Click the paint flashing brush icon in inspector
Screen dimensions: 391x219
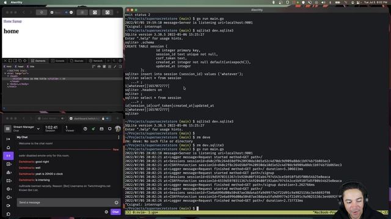point(115,66)
